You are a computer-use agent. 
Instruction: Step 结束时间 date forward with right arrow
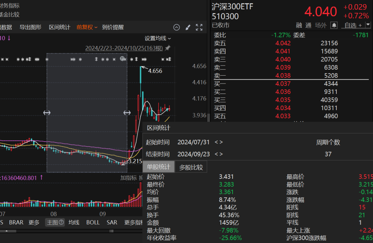pos(221,154)
